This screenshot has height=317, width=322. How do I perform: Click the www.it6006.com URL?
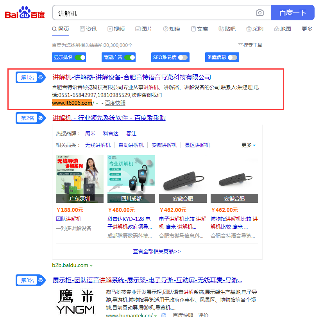pyautogui.click(x=73, y=103)
